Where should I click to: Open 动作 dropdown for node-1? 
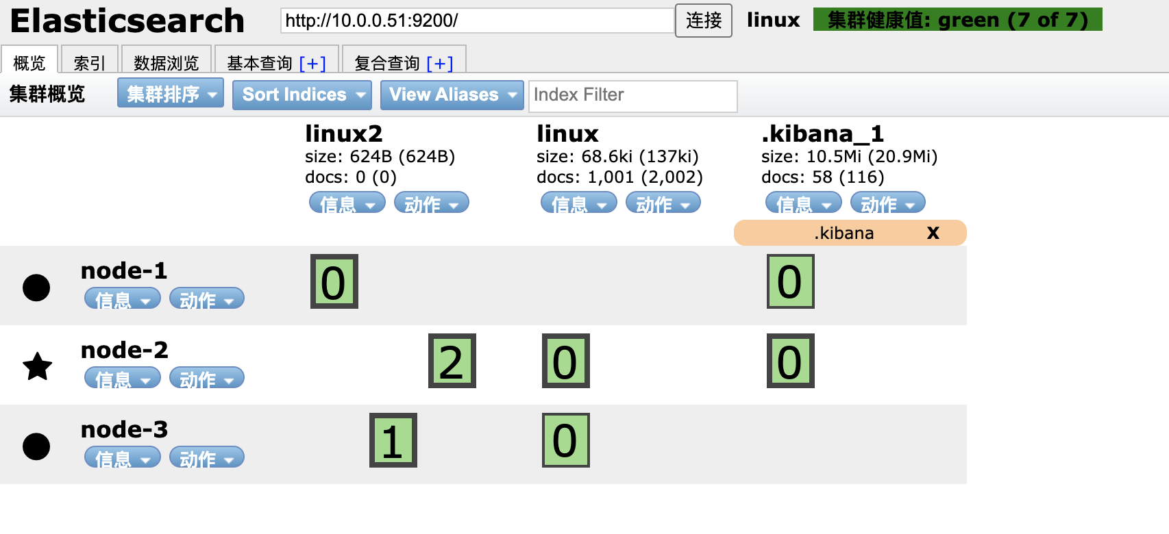tap(207, 298)
